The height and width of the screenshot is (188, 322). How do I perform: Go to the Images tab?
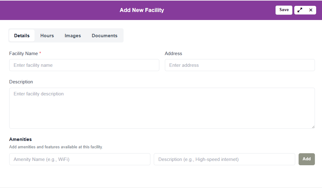[x=73, y=36]
